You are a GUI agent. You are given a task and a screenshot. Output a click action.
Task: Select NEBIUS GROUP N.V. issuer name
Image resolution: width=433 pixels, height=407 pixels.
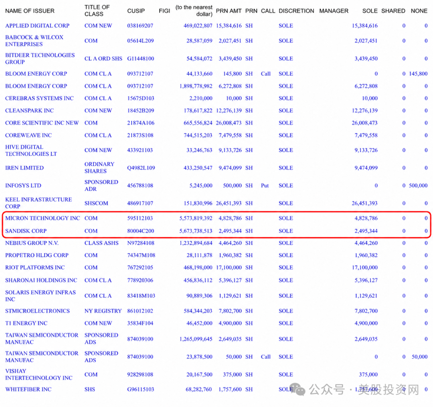[x=32, y=243]
